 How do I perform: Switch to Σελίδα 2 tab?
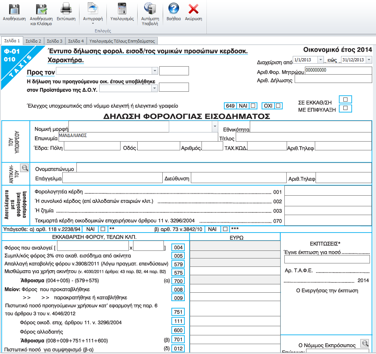pyautogui.click(x=33, y=41)
